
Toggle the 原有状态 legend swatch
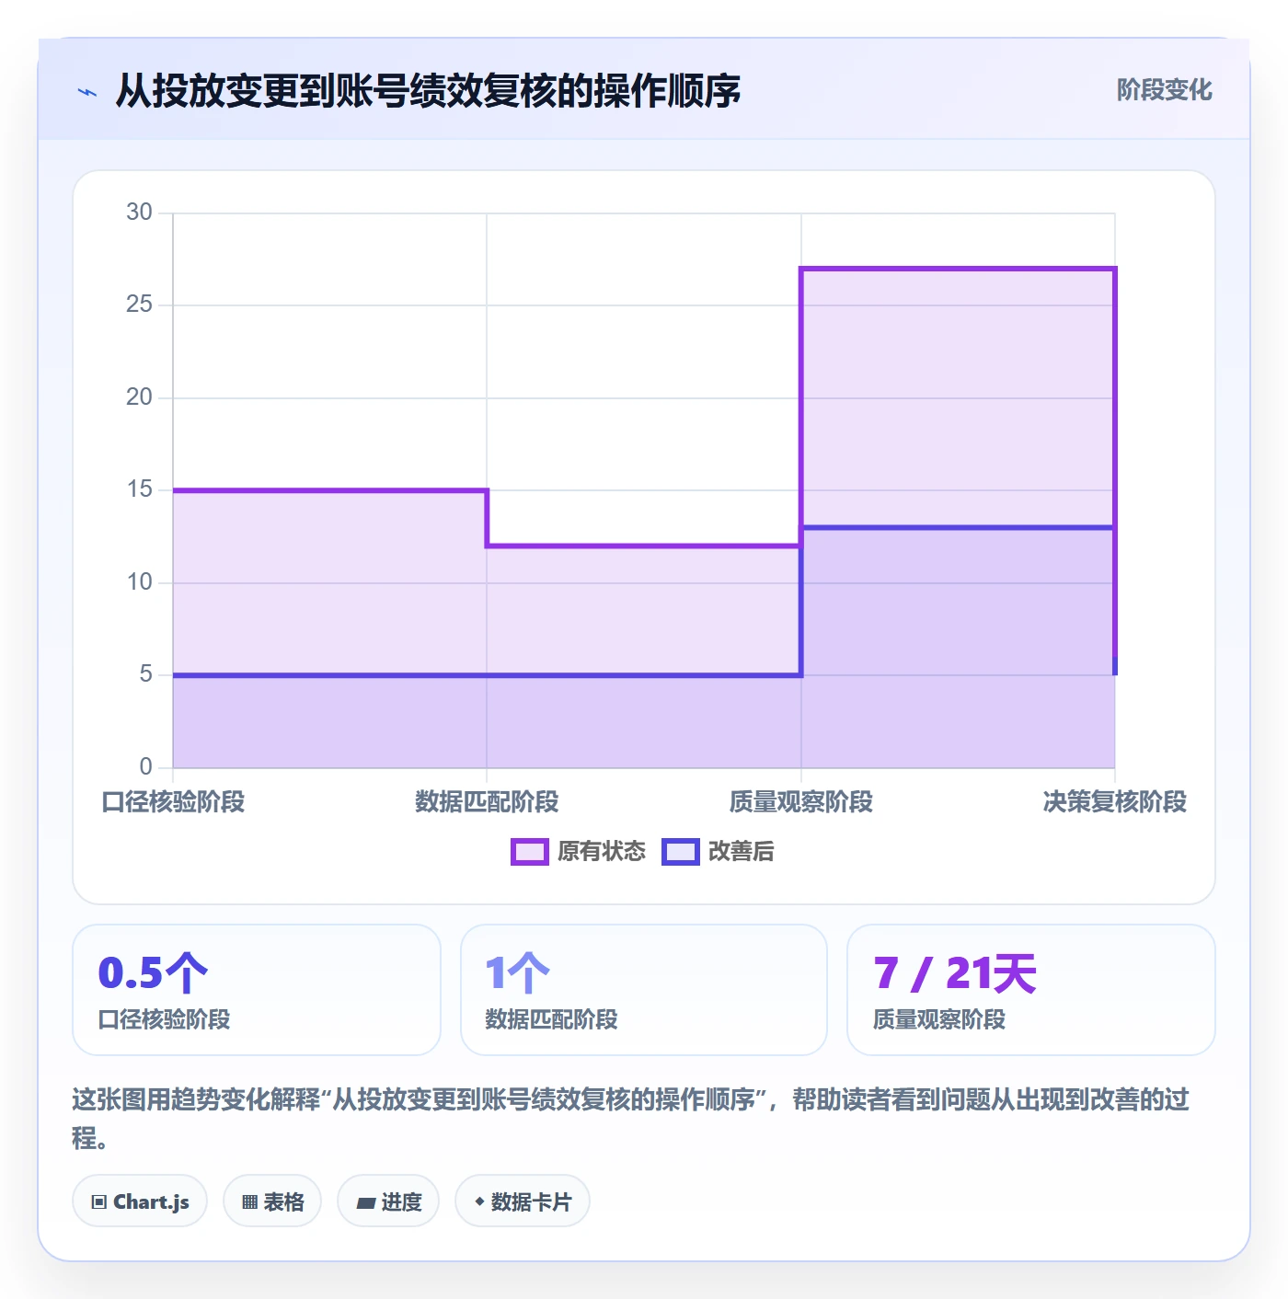click(x=529, y=852)
